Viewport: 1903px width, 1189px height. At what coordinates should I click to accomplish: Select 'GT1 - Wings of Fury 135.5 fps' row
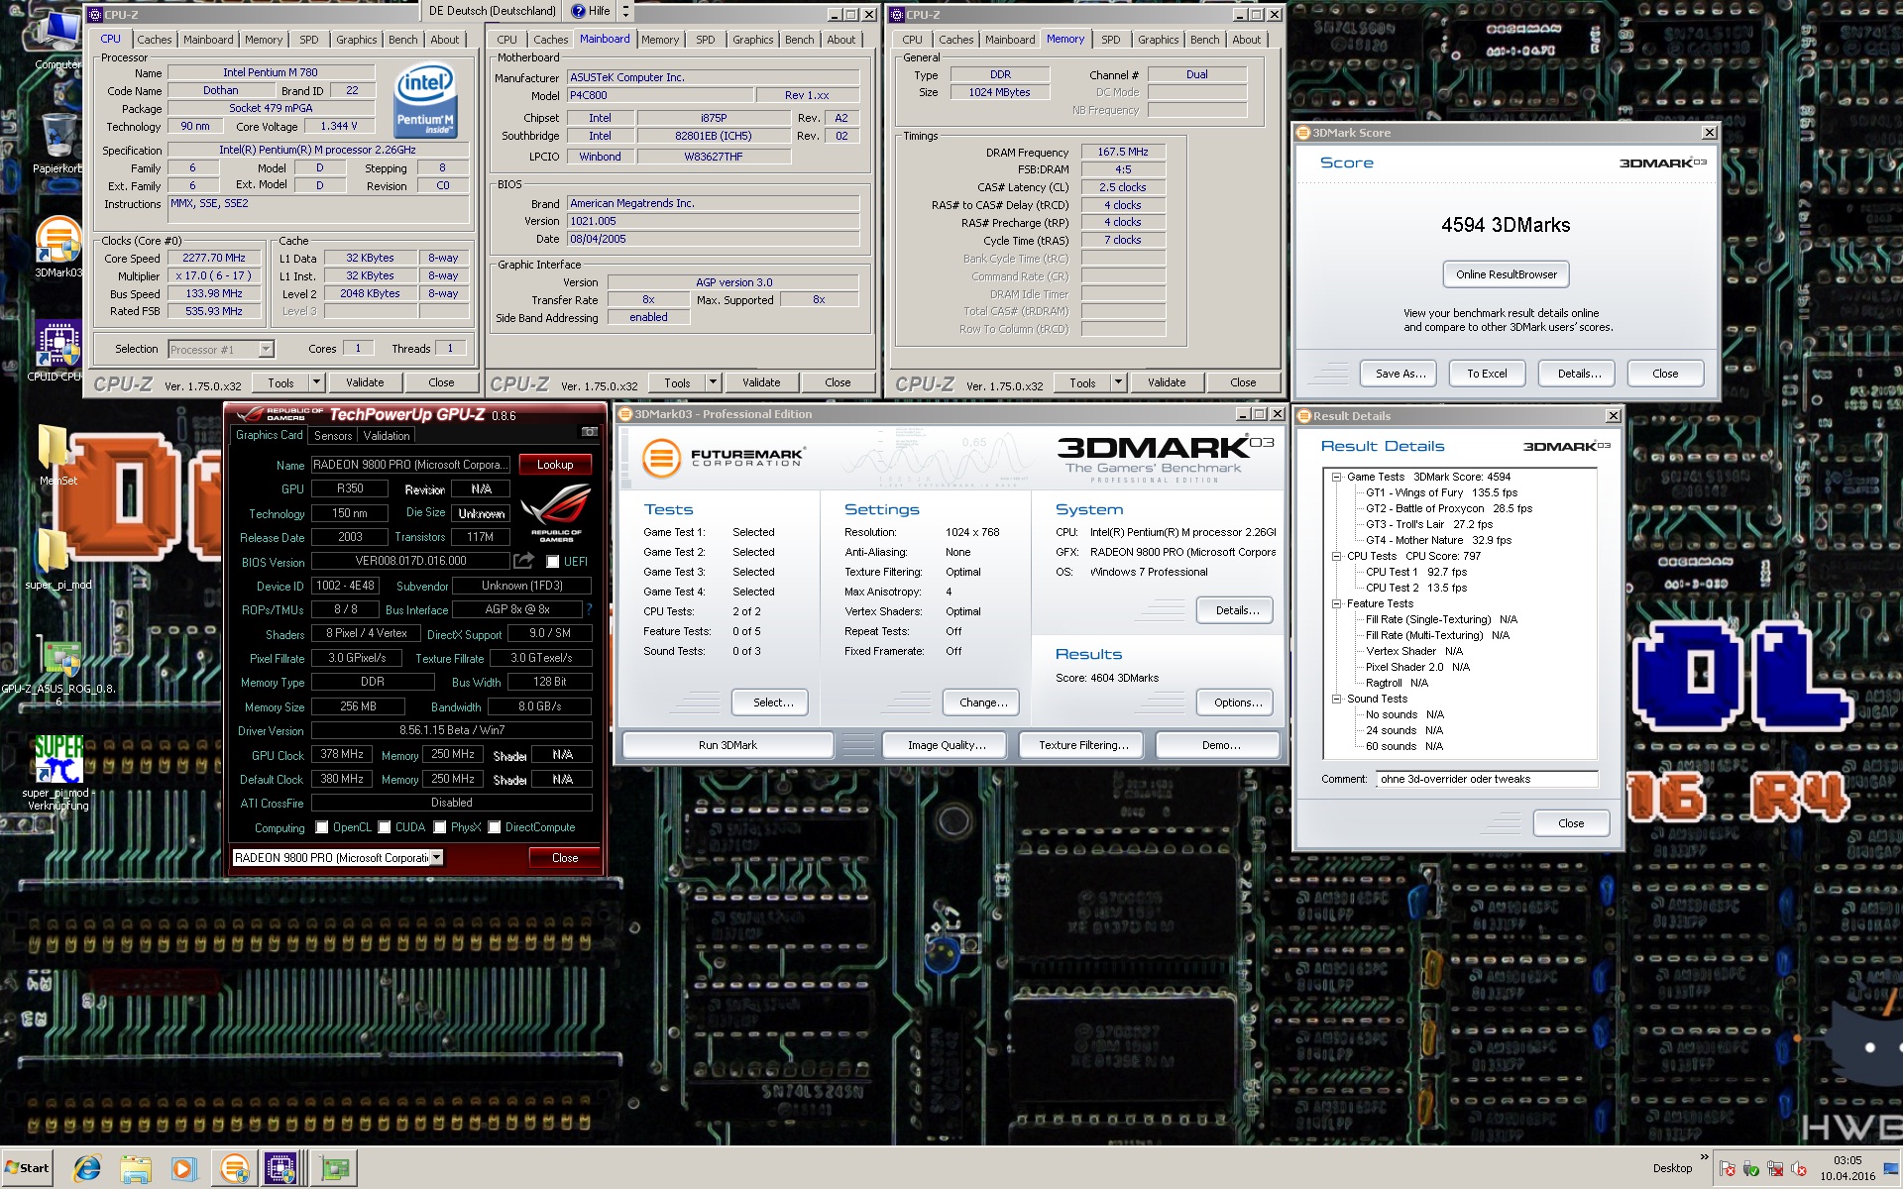(x=1441, y=492)
